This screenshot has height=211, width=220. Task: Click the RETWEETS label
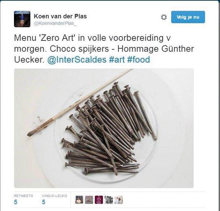[23, 196]
